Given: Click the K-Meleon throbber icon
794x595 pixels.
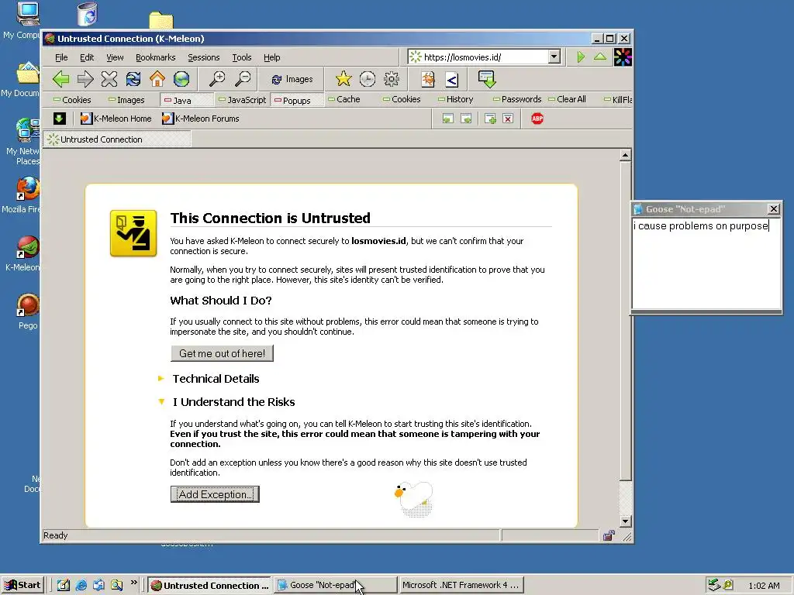Looking at the screenshot, I should pos(623,57).
